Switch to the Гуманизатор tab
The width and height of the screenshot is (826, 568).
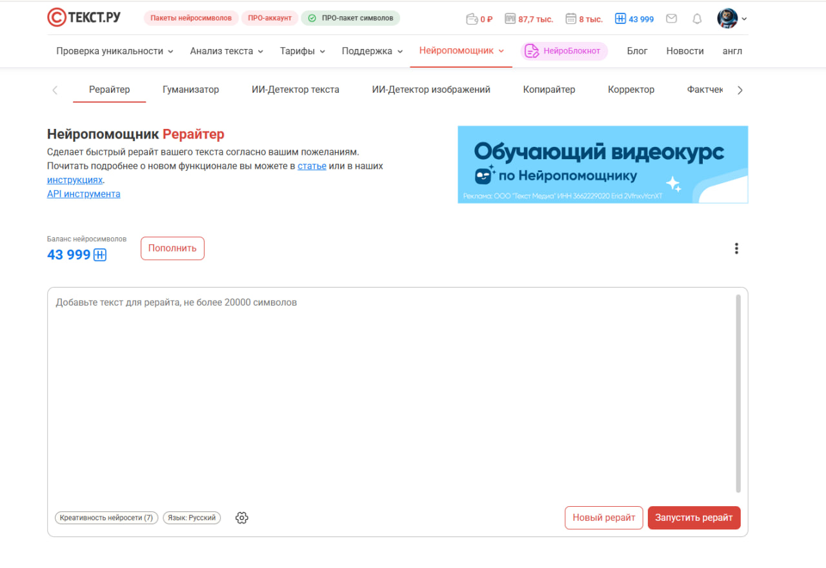point(190,90)
